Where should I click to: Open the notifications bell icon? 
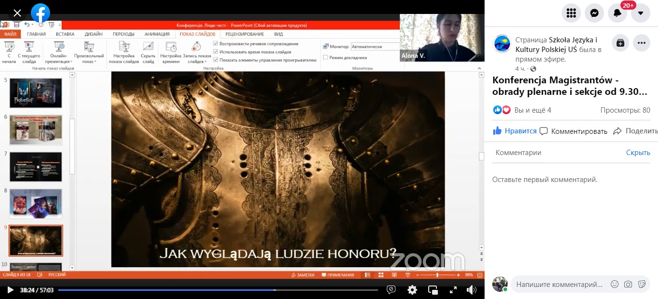pos(618,13)
